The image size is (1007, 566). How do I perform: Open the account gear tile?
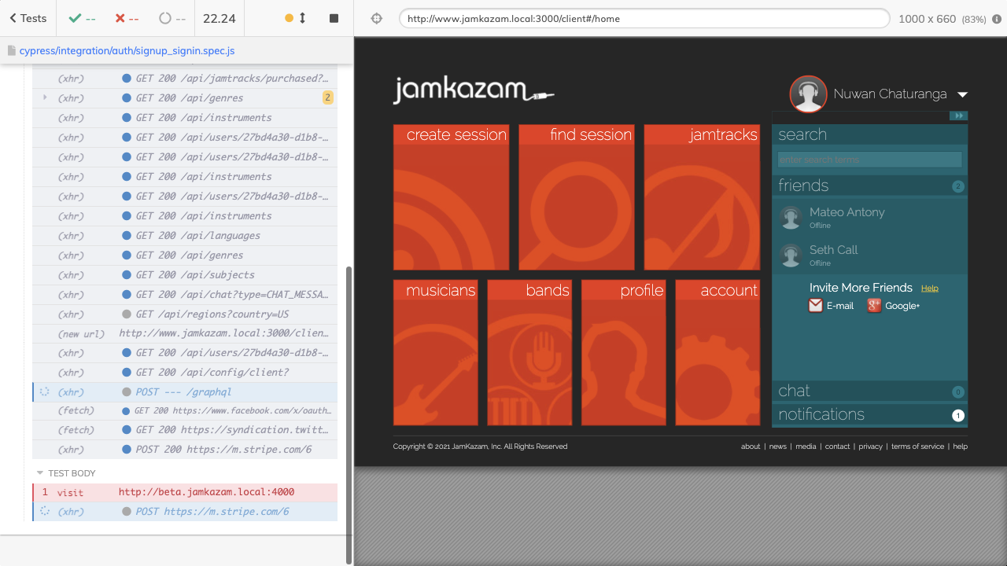coord(717,353)
